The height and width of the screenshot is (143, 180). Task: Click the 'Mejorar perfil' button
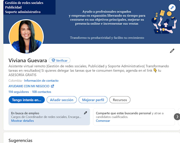point(93,100)
